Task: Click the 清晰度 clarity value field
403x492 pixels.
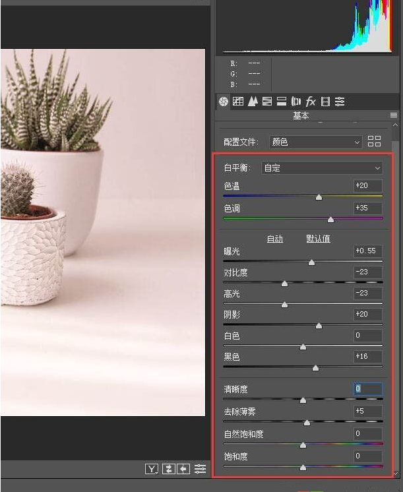Action: tap(367, 389)
